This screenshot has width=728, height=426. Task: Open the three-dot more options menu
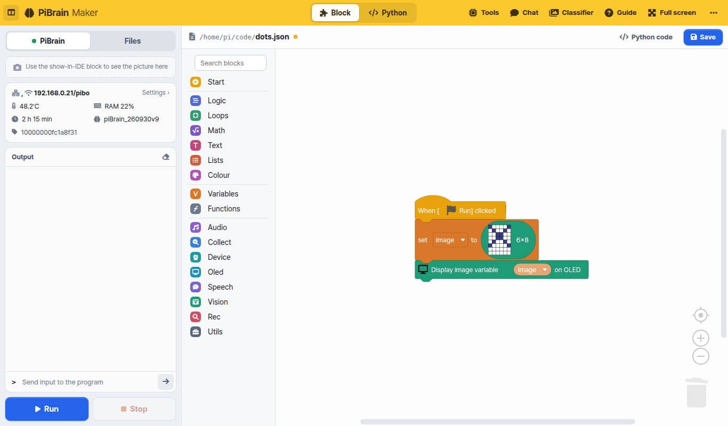714,13
